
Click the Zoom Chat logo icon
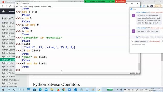pyautogui.click(x=131, y=9)
